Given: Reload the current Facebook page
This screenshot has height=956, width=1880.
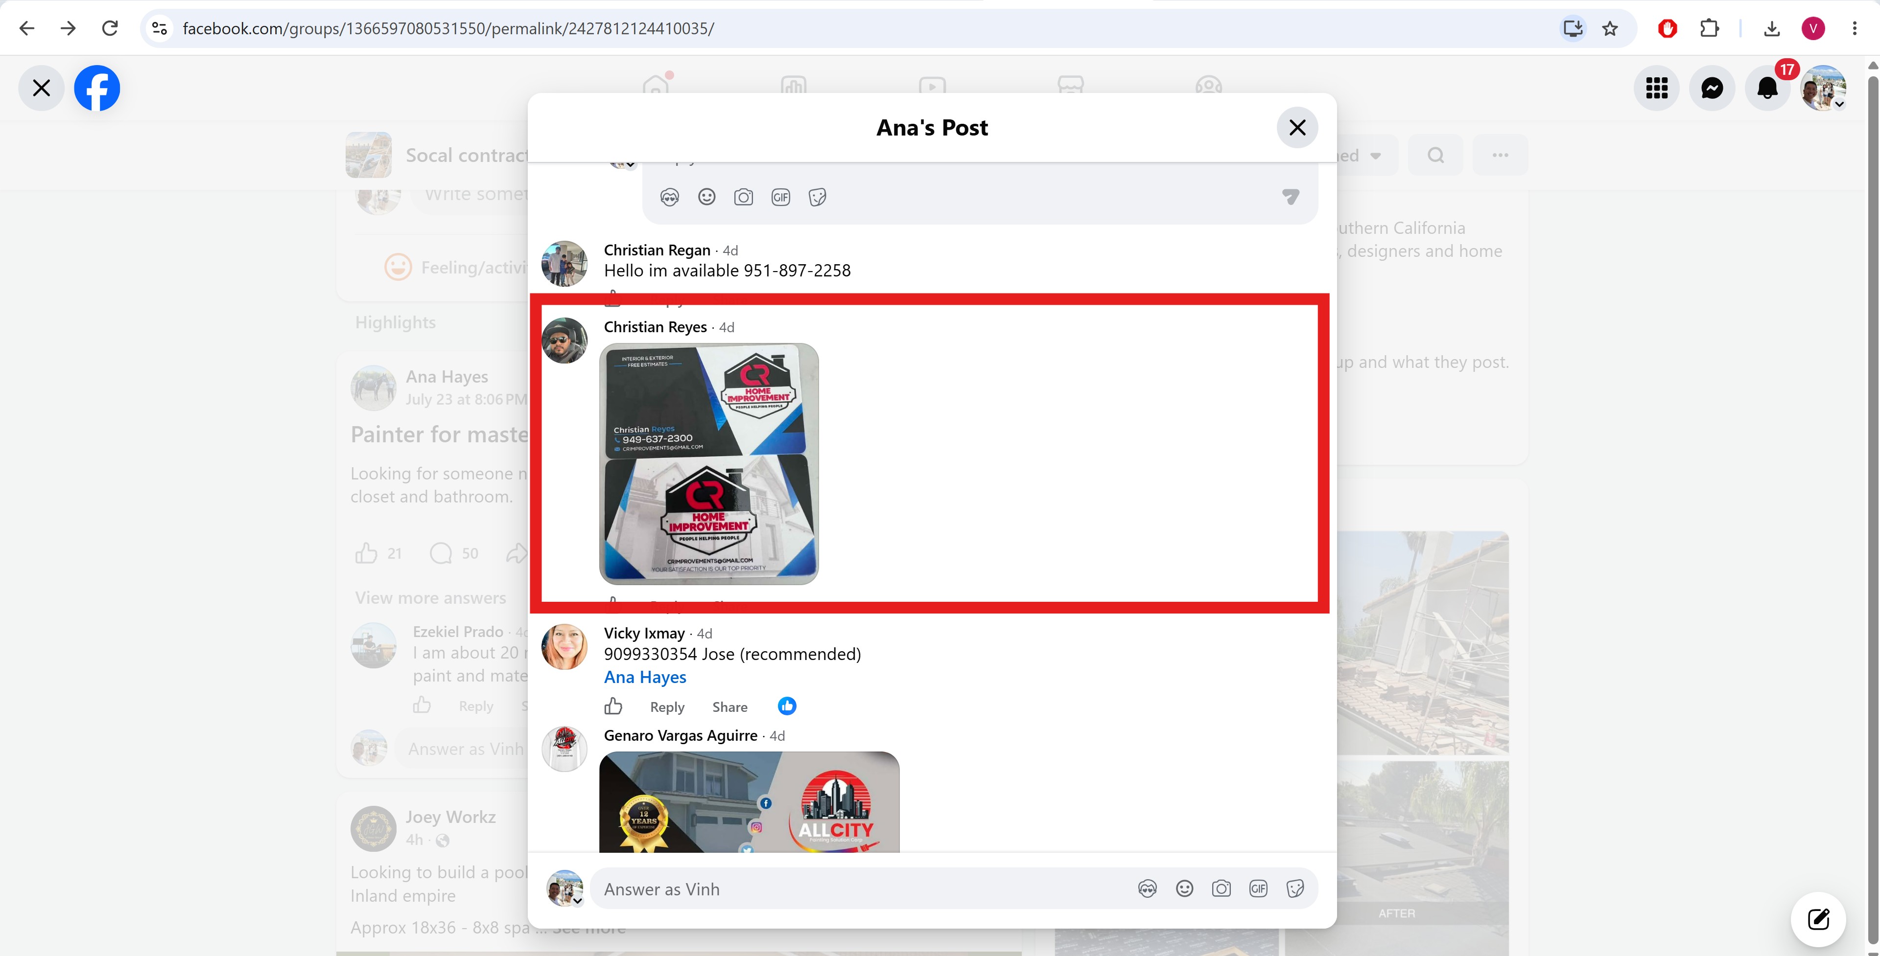Looking at the screenshot, I should click(110, 28).
